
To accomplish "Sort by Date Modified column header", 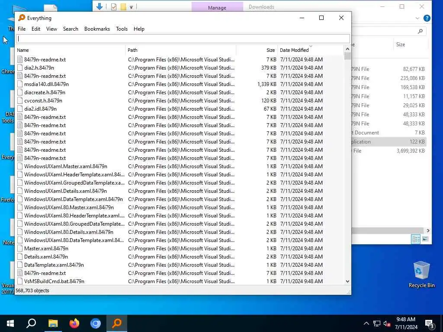I will pos(310,50).
